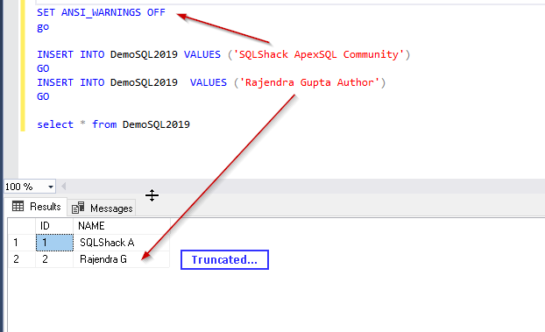This screenshot has width=545, height=332.
Task: Select the NAME column header
Action: [x=121, y=226]
